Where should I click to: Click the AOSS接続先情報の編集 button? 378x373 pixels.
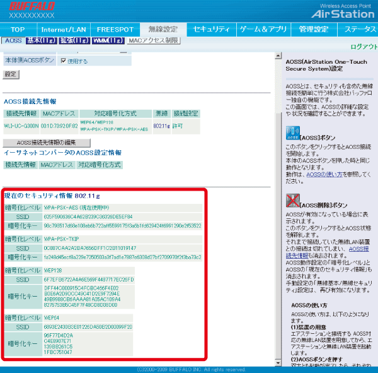click(x=47, y=143)
